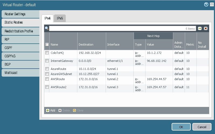Open the AzureGWSubnet route name
Image resolution: width=215 pixels, height=134 pixels.
61,74
